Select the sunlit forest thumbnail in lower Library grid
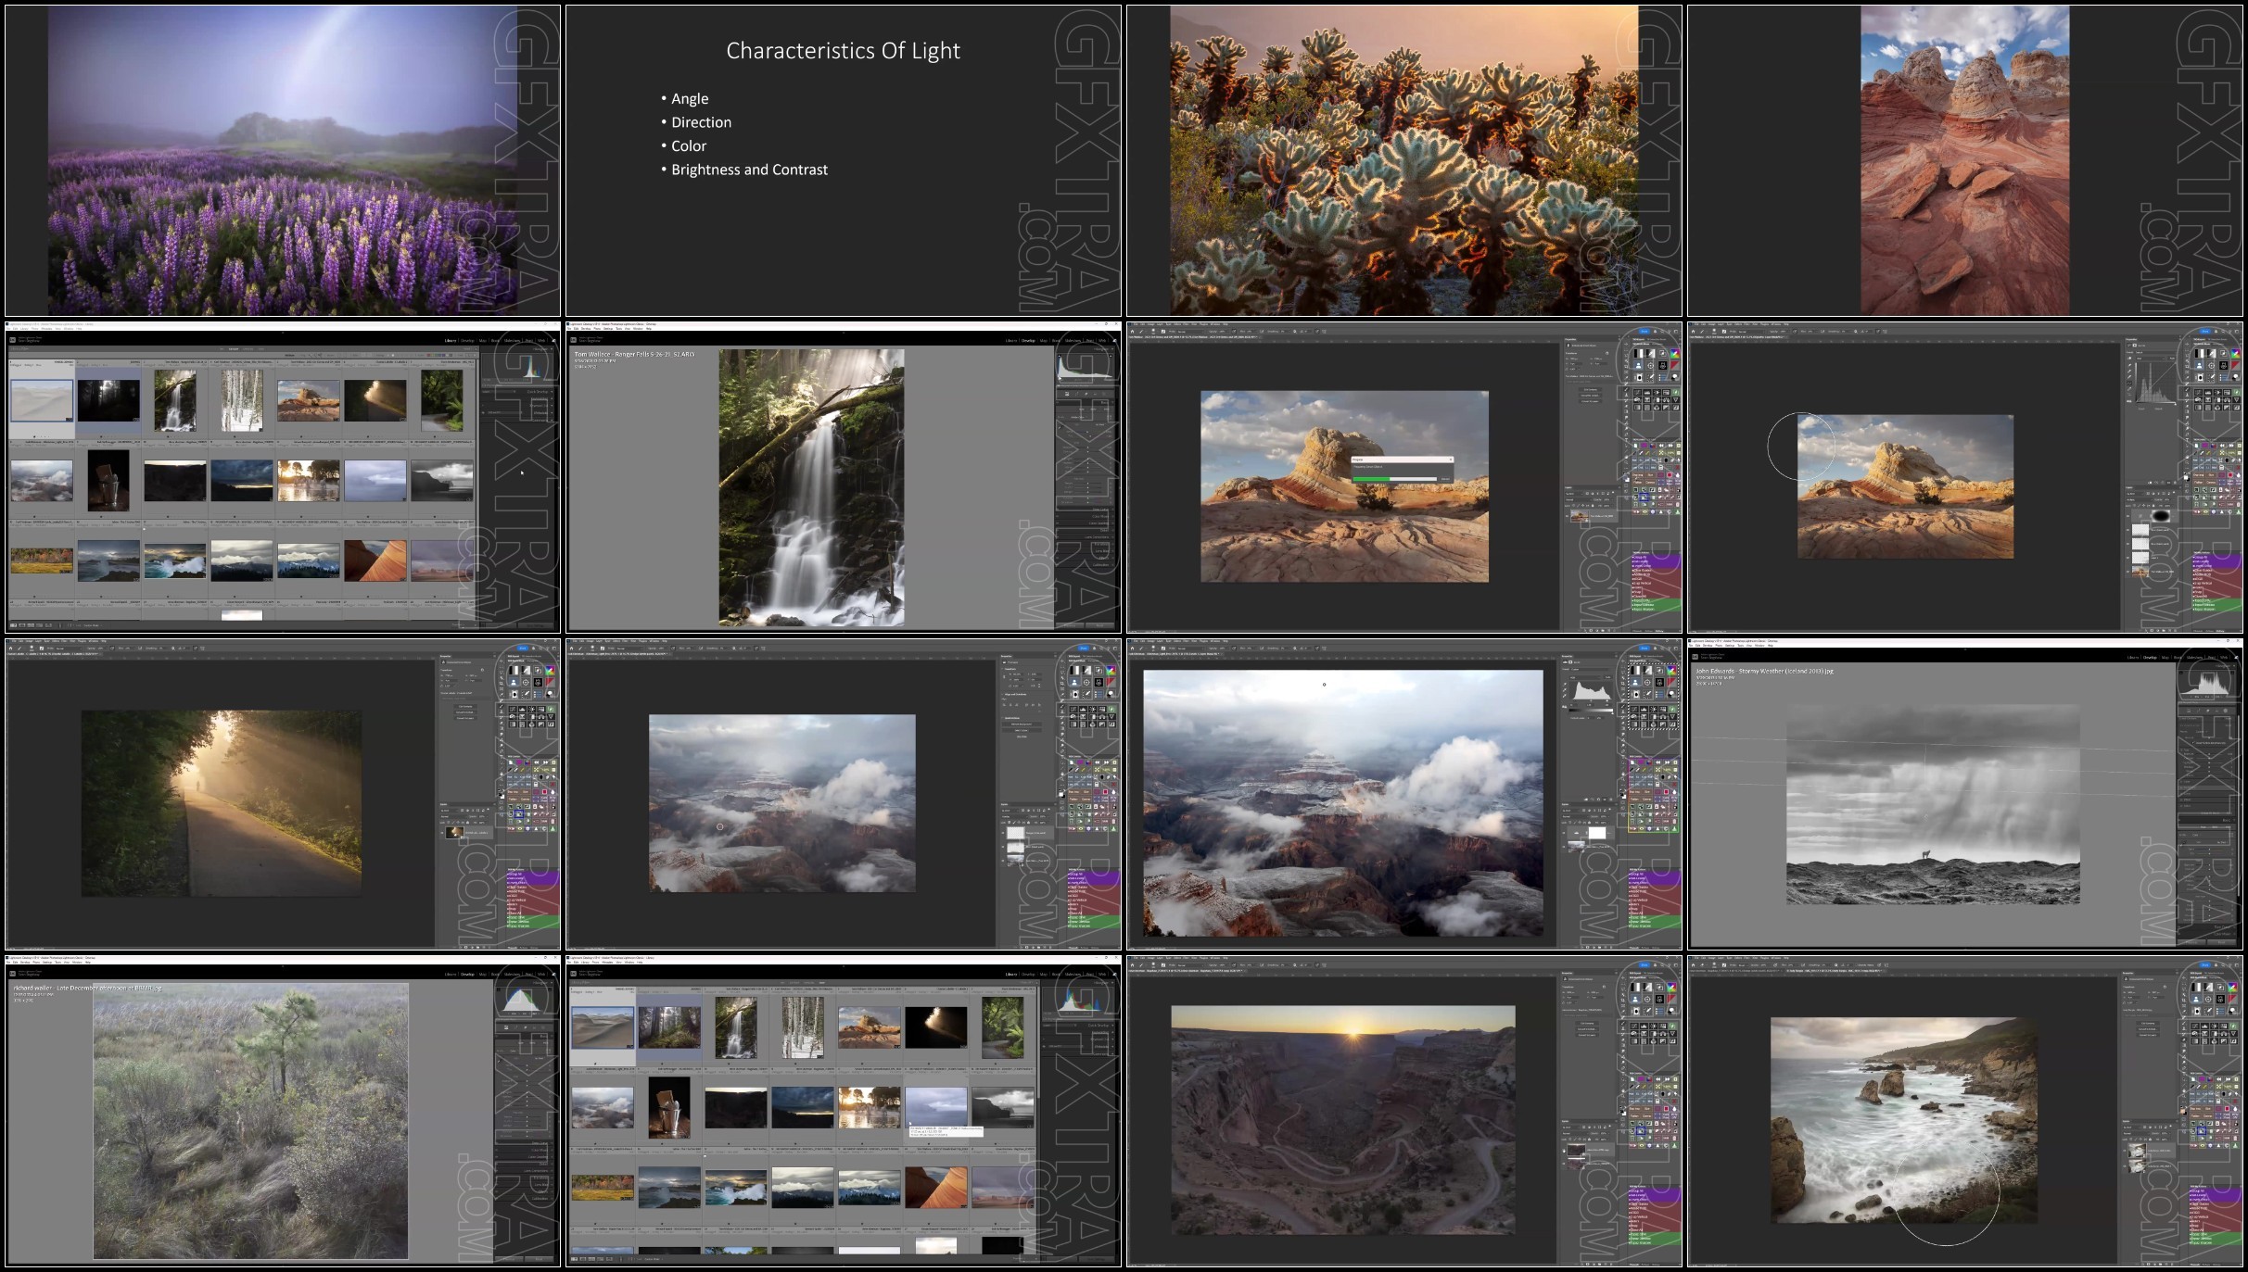The image size is (2248, 1272). click(x=669, y=1027)
